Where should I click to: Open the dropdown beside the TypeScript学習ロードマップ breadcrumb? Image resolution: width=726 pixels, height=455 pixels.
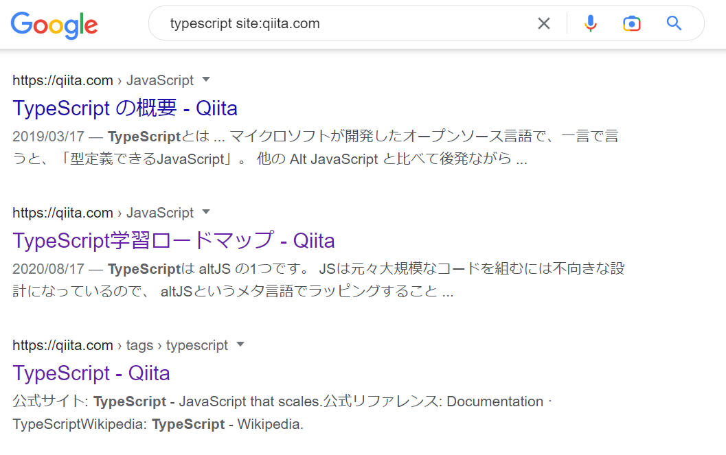pyautogui.click(x=205, y=213)
